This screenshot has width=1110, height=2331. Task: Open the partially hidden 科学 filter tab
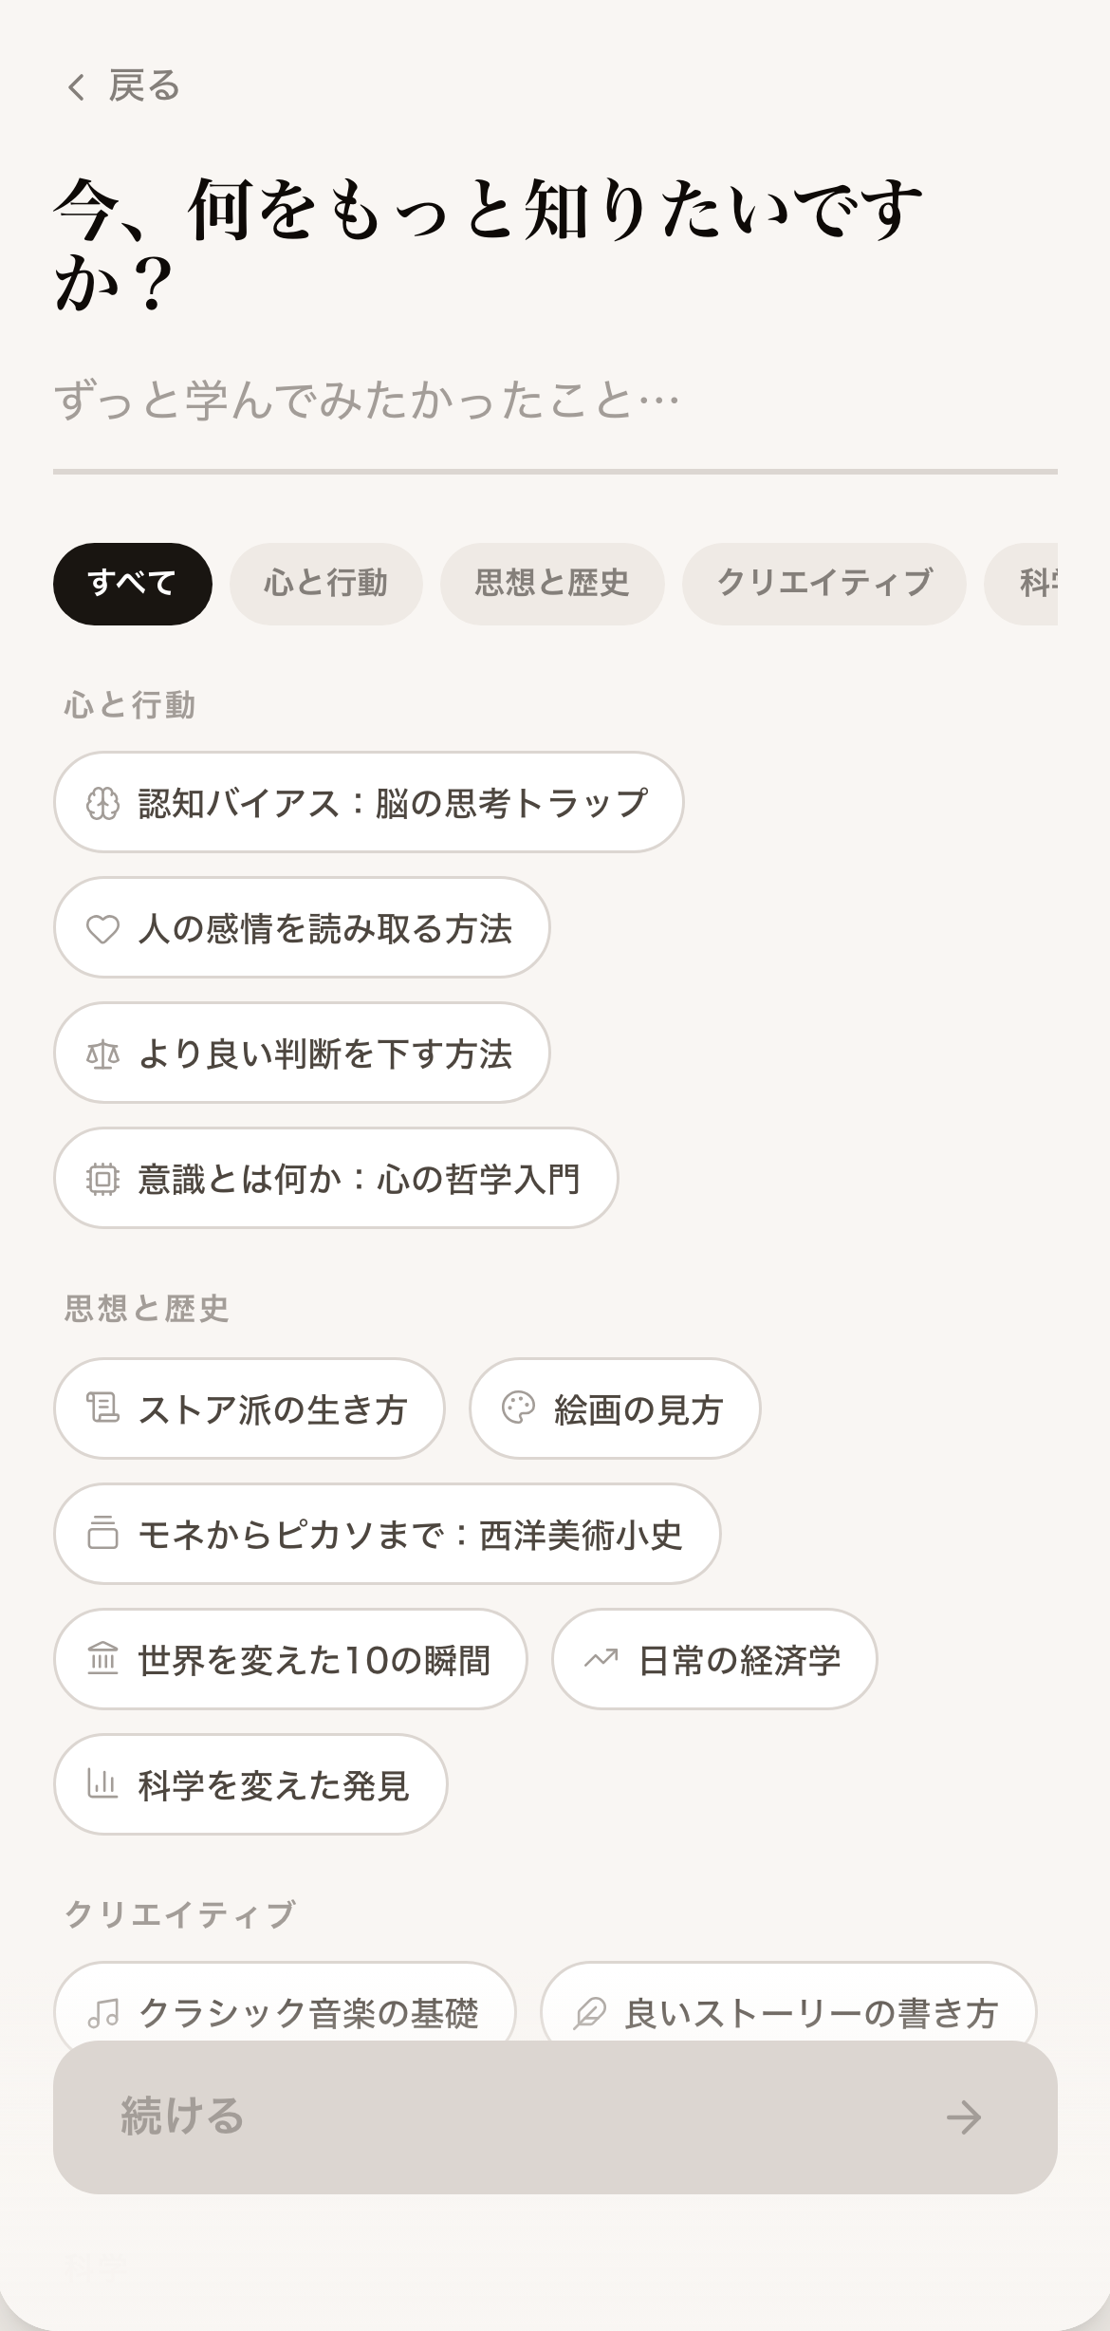pos(1023,584)
